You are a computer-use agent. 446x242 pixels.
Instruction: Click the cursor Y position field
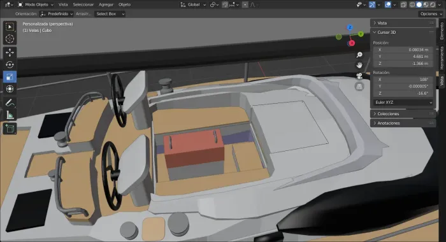pos(403,57)
